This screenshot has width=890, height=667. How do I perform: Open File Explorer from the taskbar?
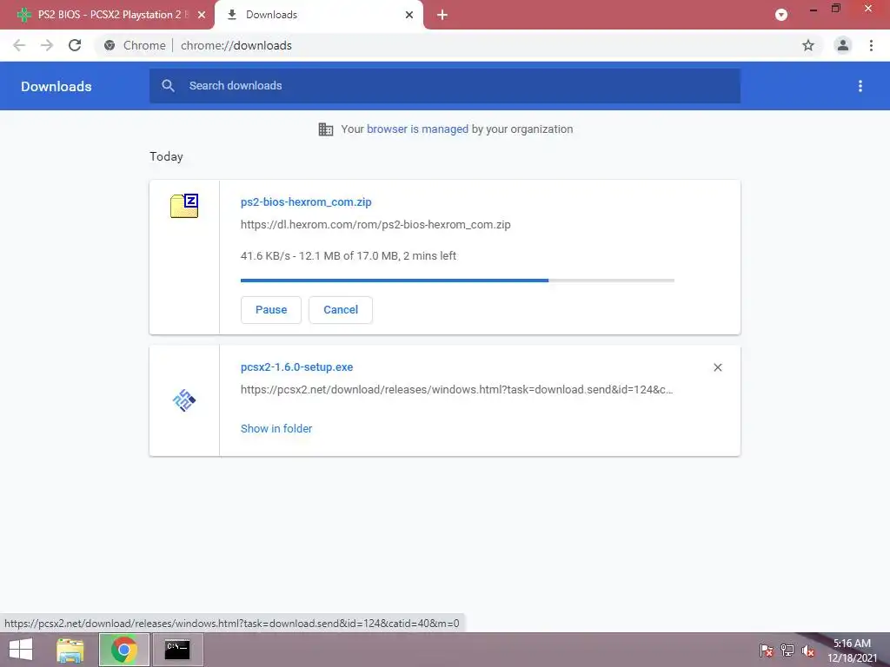(x=70, y=650)
